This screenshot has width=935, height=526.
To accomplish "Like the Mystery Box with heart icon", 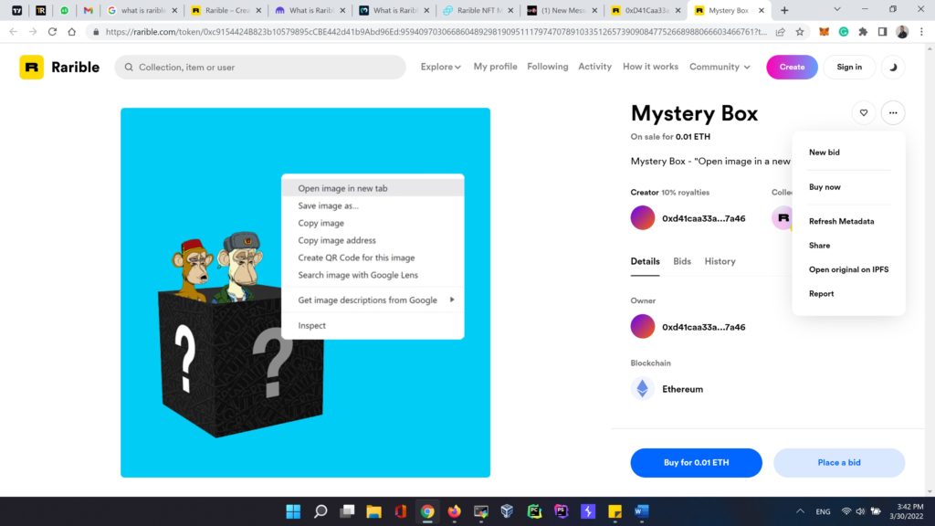I will pos(863,113).
